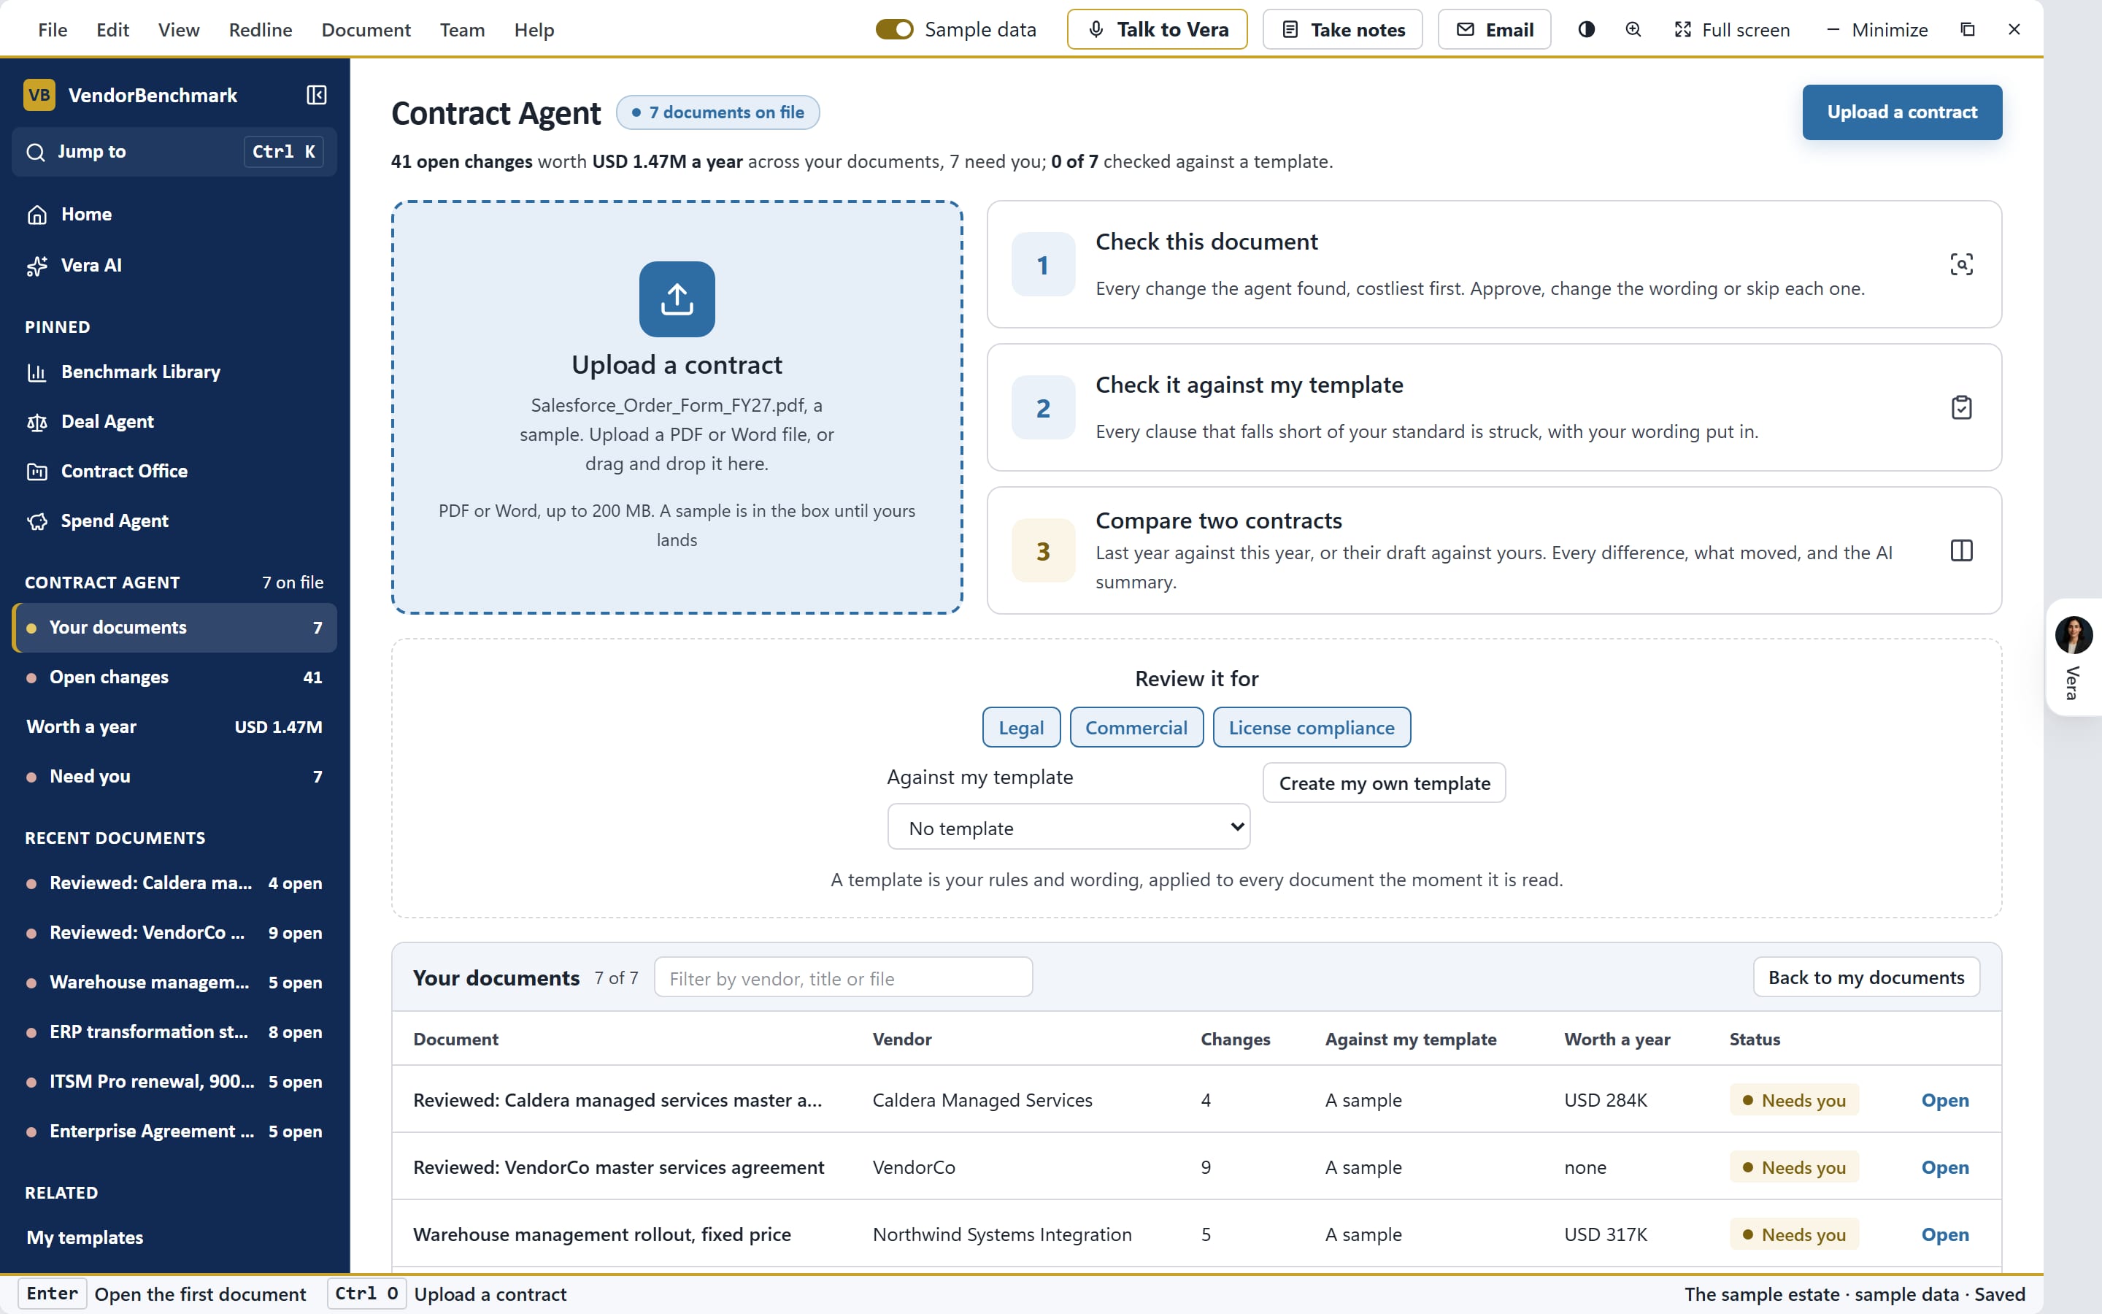Collapse the sidebar panel icon
This screenshot has height=1314, width=2102.
point(316,95)
